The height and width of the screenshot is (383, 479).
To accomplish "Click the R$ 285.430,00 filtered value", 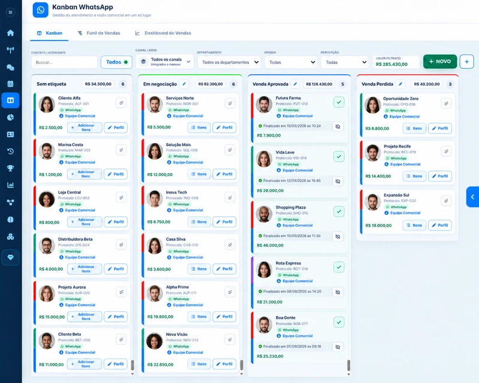I will coord(392,64).
